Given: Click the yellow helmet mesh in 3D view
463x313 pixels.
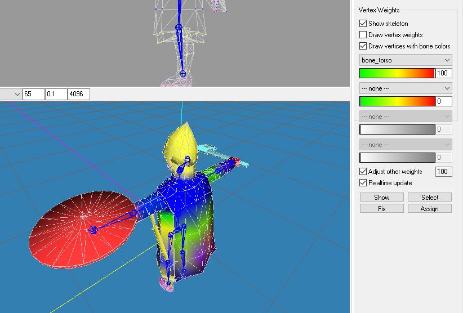Looking at the screenshot, I should (x=181, y=145).
